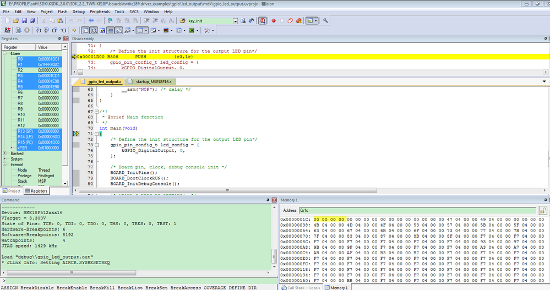Viewport: 550px width, 290px height.
Task: Click the Save All icon
Action: pos(32,21)
